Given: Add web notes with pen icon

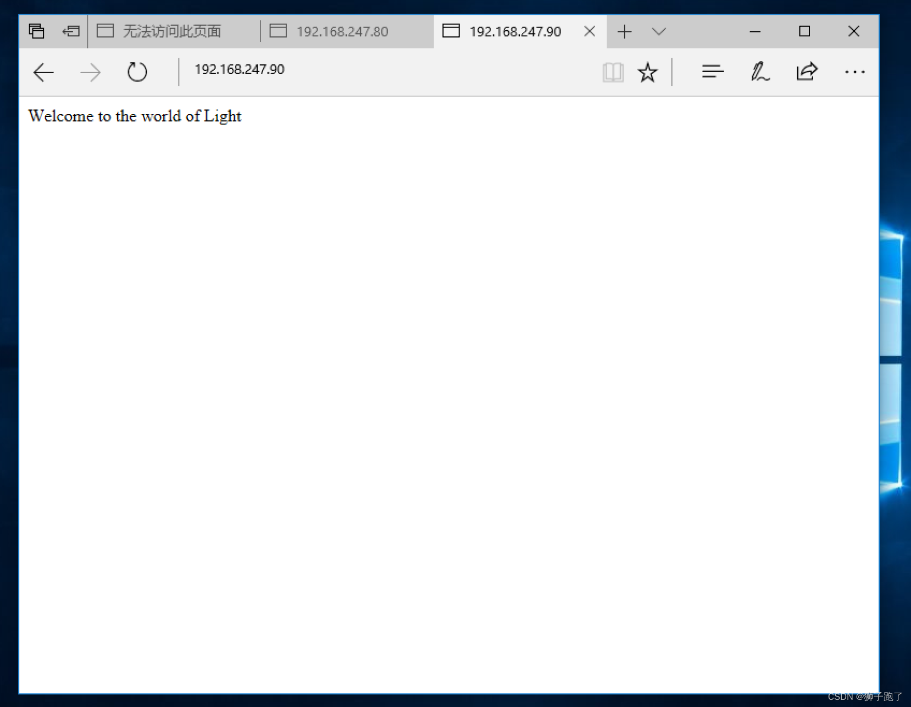Looking at the screenshot, I should tap(760, 72).
